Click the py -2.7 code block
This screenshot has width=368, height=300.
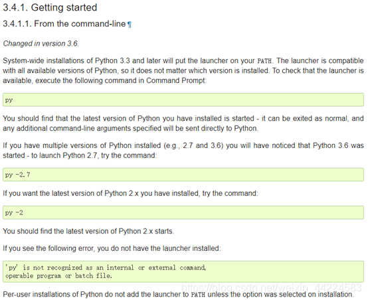[x=183, y=175]
